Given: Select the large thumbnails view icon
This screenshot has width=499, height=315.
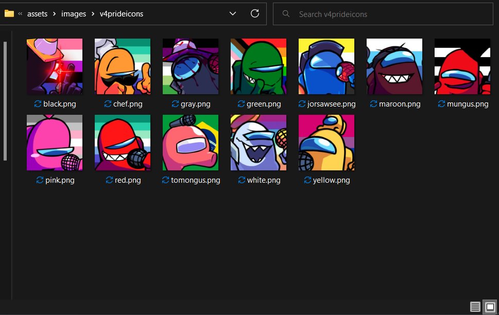Looking at the screenshot, I should (489, 306).
